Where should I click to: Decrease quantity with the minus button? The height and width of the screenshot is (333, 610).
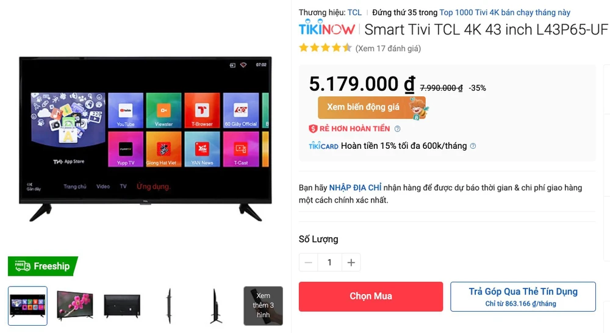coord(309,263)
